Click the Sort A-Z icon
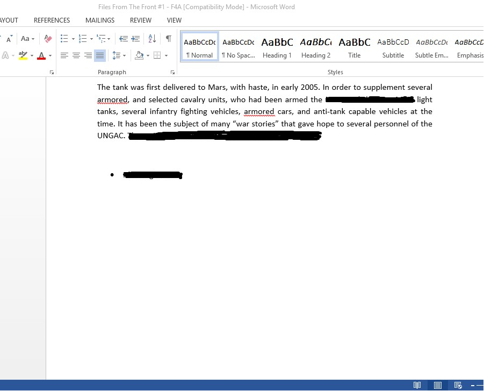The height and width of the screenshot is (391, 484). (x=152, y=39)
